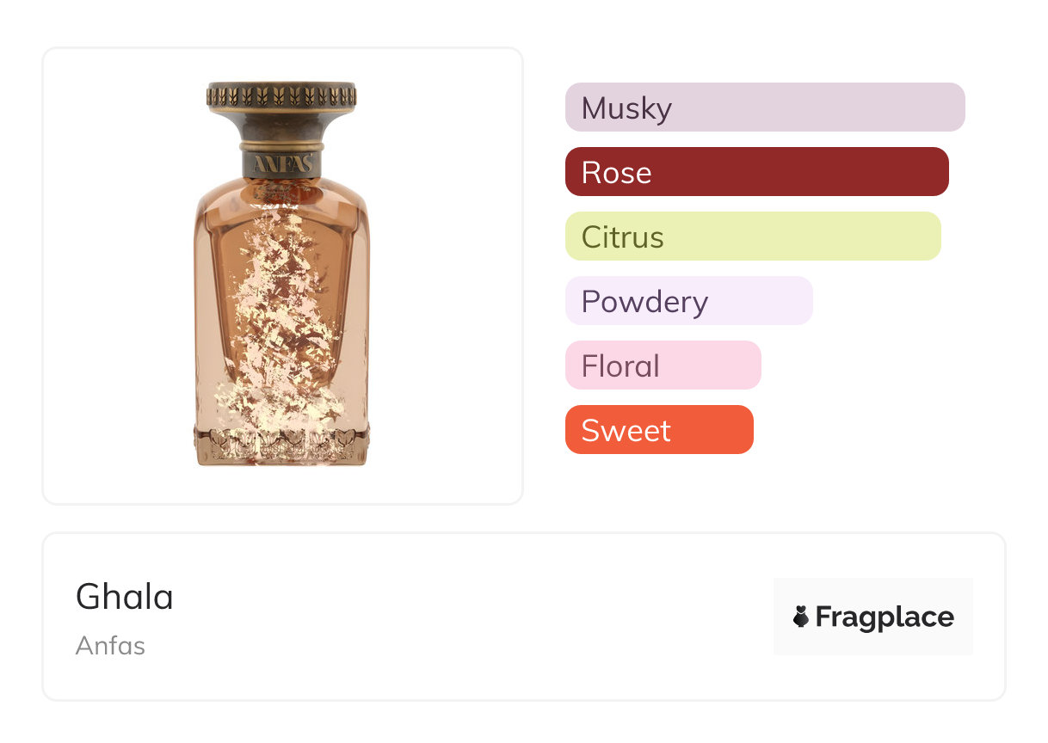Click the Sweet text label
This screenshot has width=1048, height=743.
(626, 431)
